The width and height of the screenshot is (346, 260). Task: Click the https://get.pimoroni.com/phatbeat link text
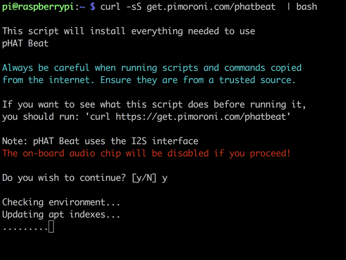pyautogui.click(x=201, y=117)
